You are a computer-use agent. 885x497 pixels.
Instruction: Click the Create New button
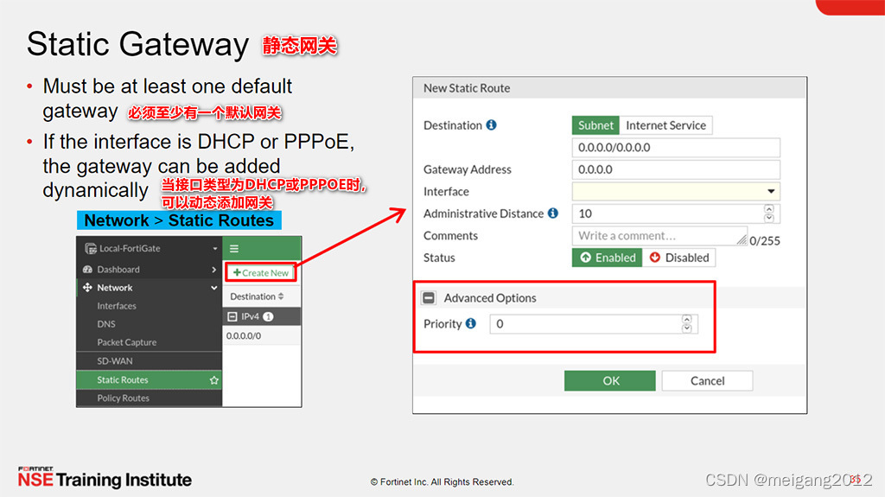[261, 273]
